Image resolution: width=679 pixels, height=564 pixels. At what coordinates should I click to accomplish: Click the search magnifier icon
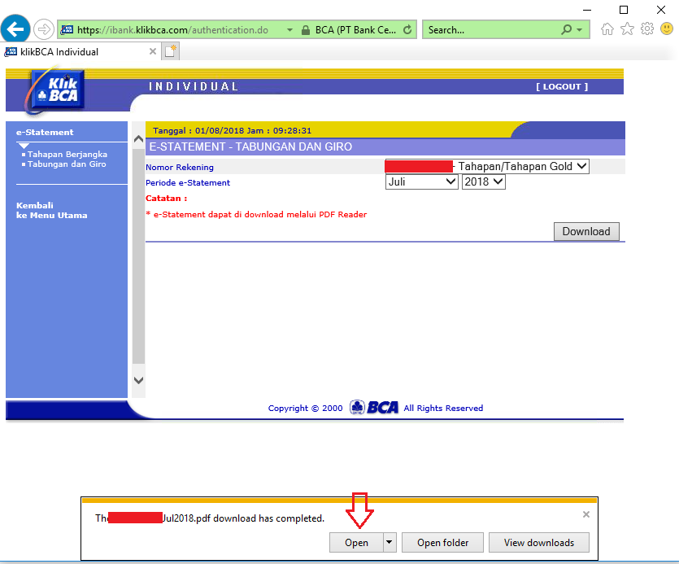click(x=566, y=30)
